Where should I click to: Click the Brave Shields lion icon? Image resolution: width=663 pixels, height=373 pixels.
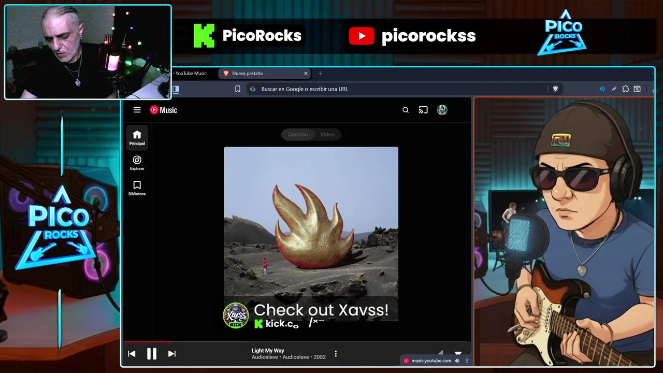coord(555,89)
